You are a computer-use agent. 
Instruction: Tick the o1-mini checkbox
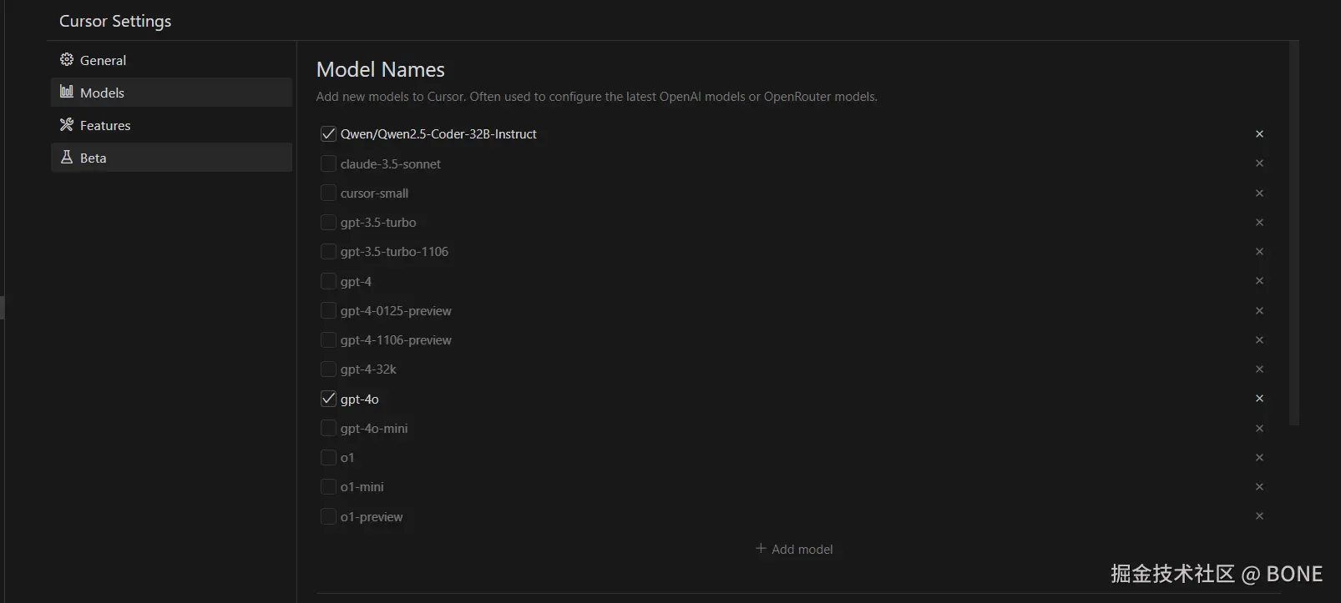click(x=328, y=487)
